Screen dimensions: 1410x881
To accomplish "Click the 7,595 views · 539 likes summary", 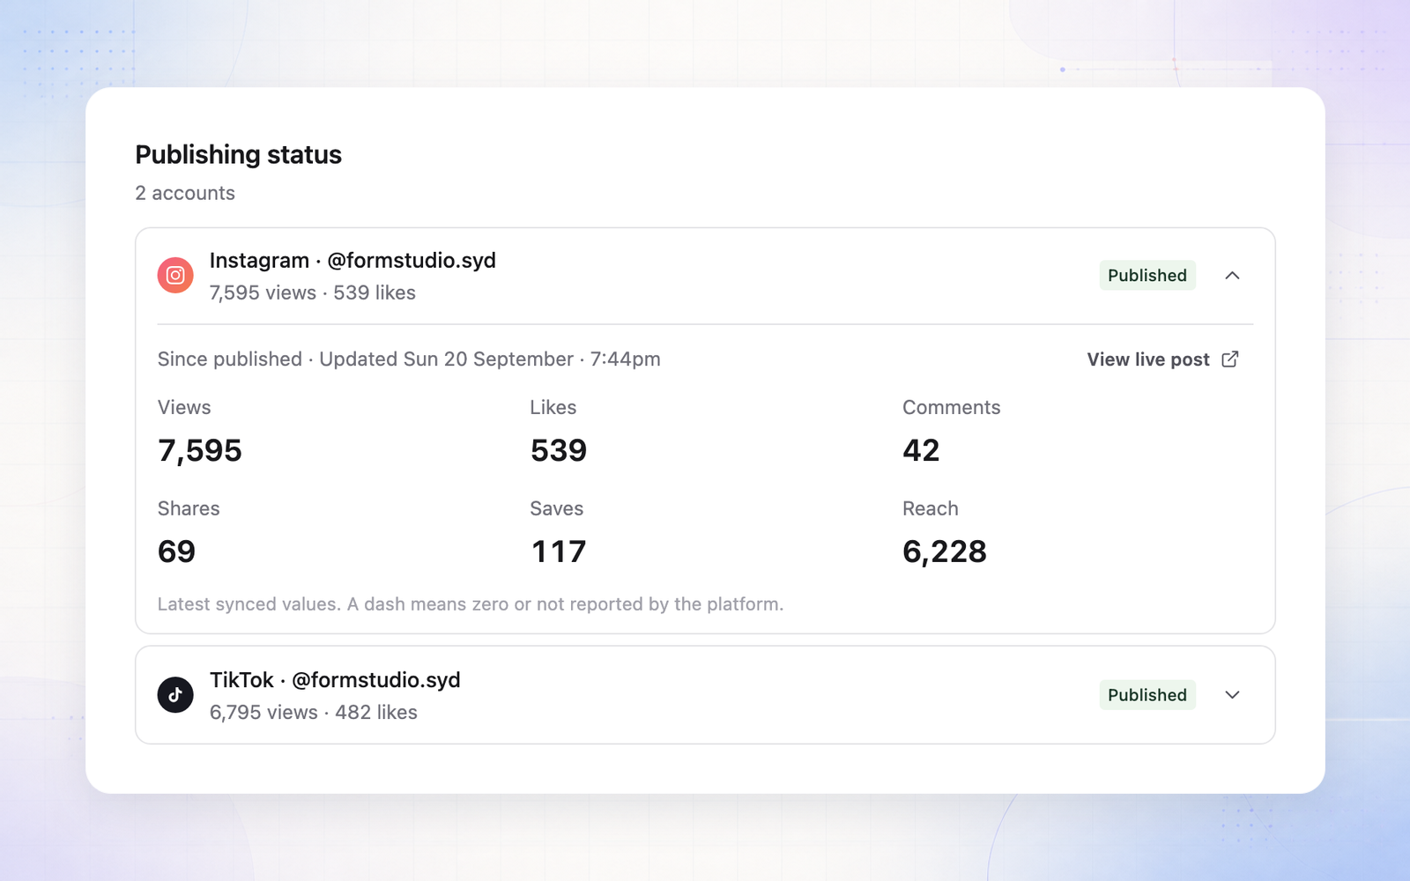I will pyautogui.click(x=313, y=292).
